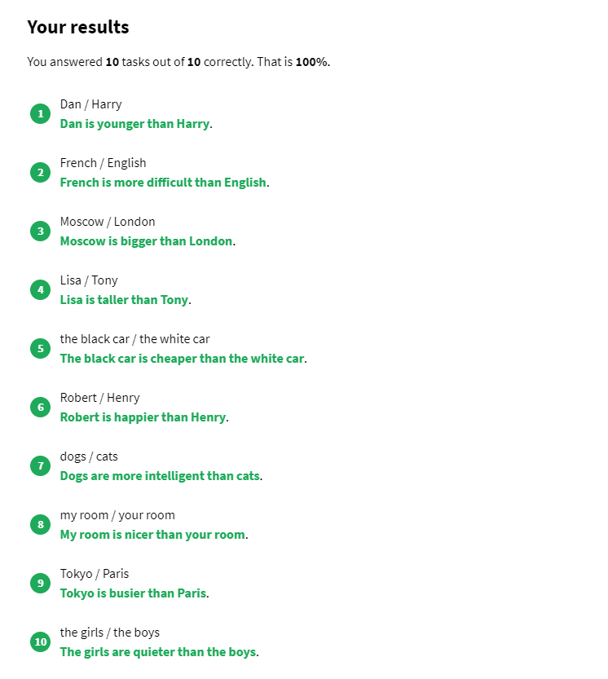Click the green number 2 badge
The height and width of the screenshot is (679, 608).
point(41,173)
